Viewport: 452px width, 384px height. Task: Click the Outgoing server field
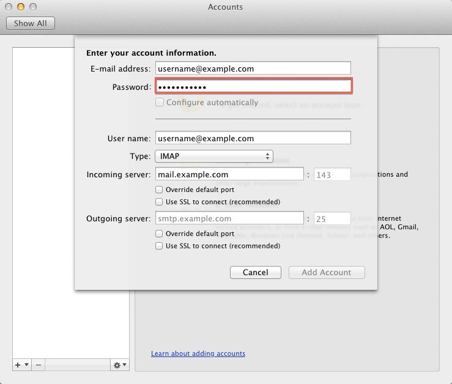[229, 218]
